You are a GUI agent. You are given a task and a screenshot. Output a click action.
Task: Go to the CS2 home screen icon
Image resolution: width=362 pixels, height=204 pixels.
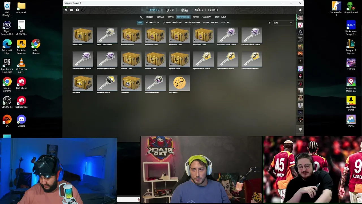66,10
